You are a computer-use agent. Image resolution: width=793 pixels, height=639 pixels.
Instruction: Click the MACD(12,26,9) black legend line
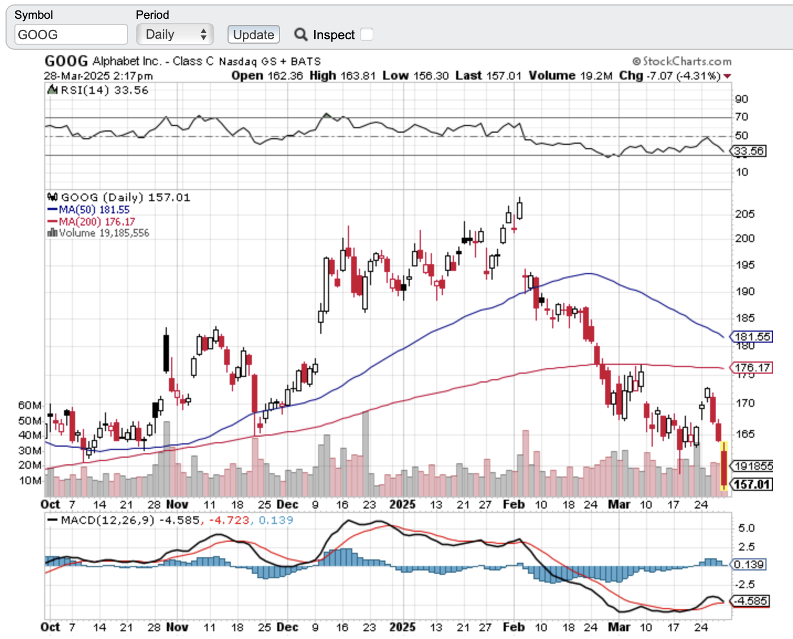(x=52, y=520)
